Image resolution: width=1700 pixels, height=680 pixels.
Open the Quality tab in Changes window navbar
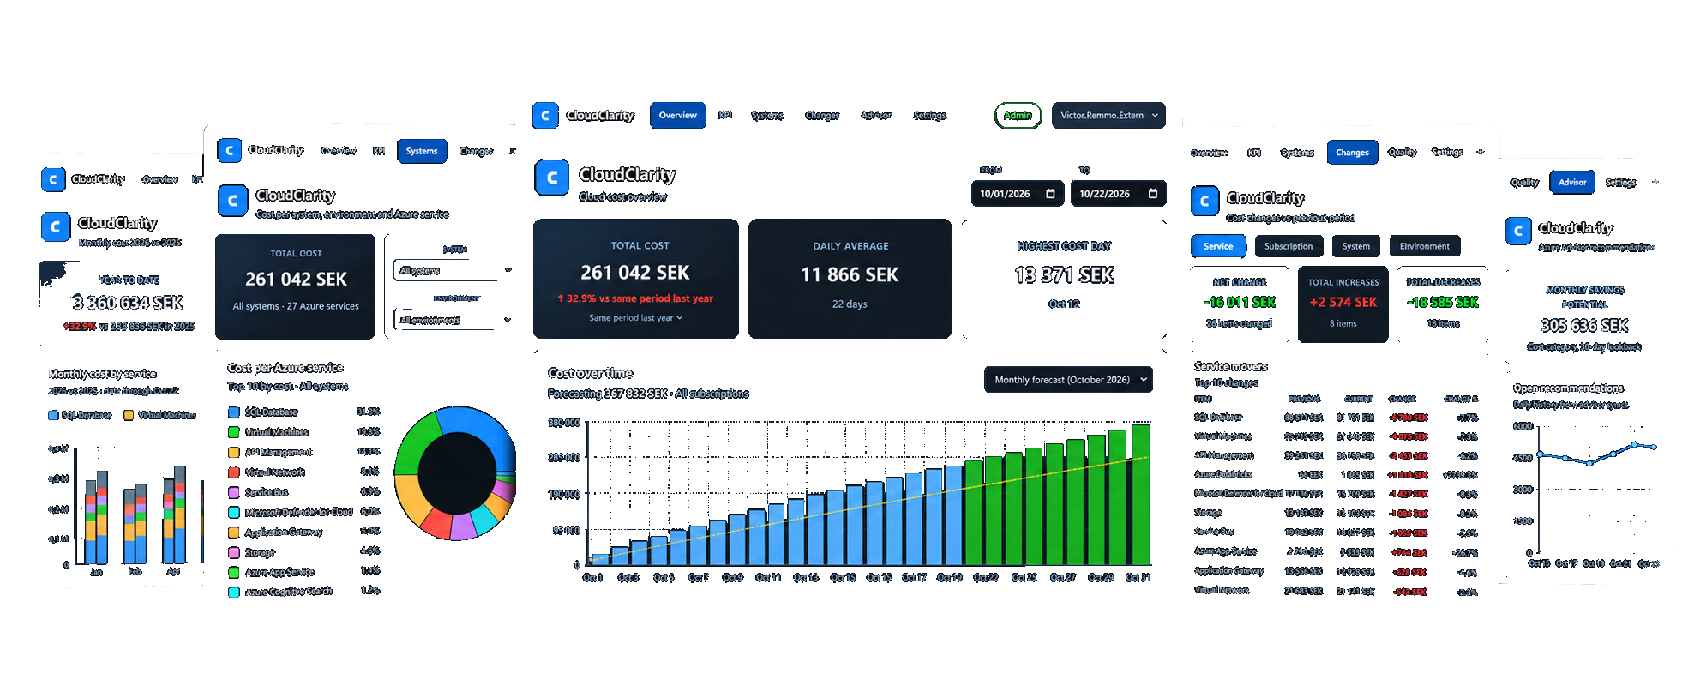pos(1402,153)
